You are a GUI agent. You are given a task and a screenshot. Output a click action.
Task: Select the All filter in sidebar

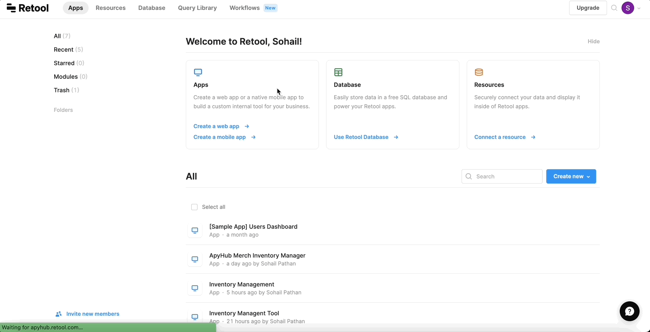(x=62, y=36)
